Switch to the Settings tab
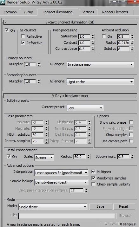This screenshot has width=139, height=227. [x=88, y=12]
